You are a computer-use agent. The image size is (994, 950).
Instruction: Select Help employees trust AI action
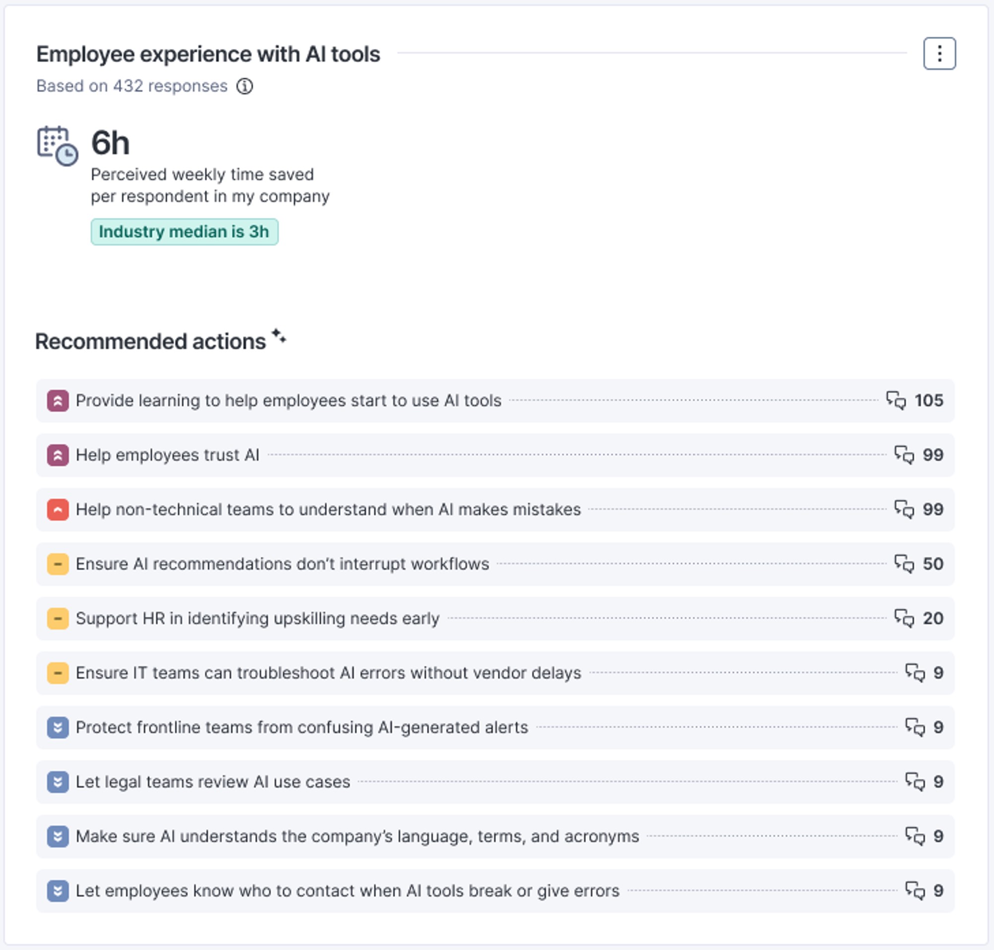(x=167, y=455)
